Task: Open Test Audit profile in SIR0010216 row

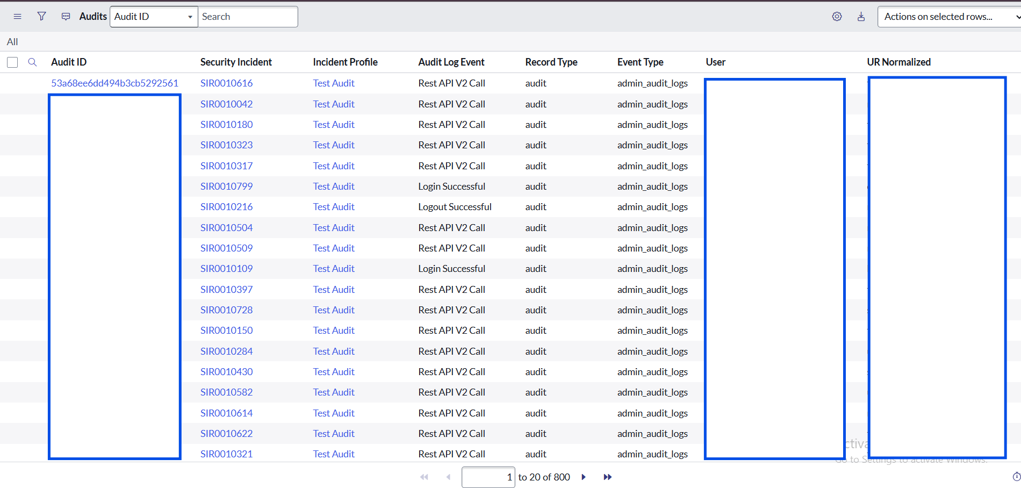Action: [334, 207]
